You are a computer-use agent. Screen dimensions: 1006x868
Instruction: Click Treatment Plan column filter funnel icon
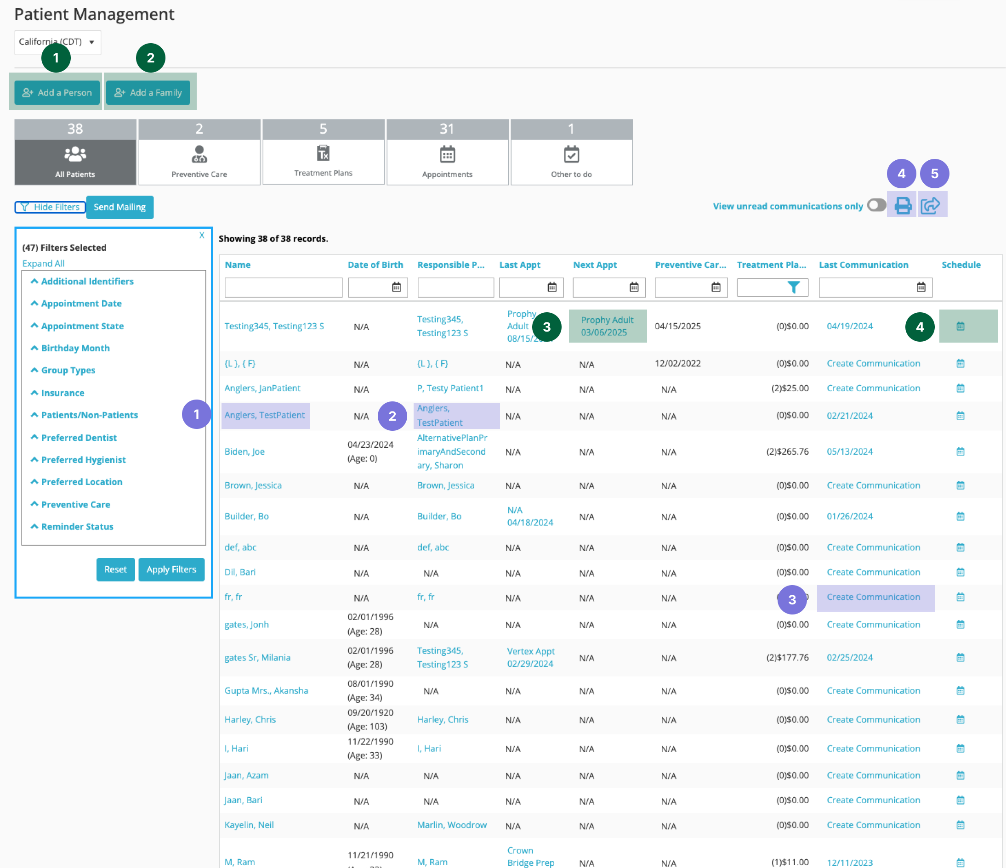click(793, 287)
